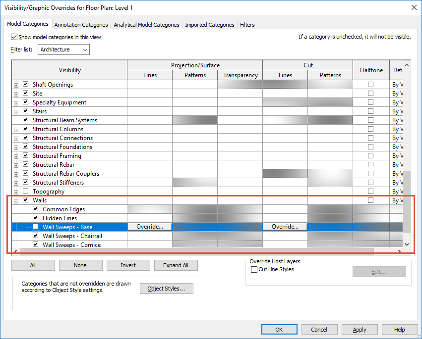This screenshot has height=339, width=422.
Task: Uncheck Wall Sweeps - Chairrail
Action: 36,236
